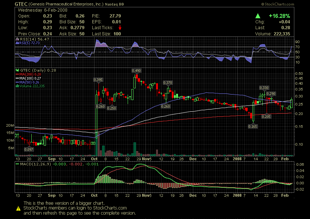Click the 0.490 price high label
Viewport: 310px width, 219px height.
coord(136,70)
